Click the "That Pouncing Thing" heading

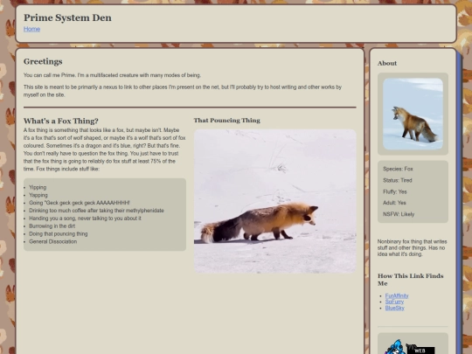(x=227, y=121)
